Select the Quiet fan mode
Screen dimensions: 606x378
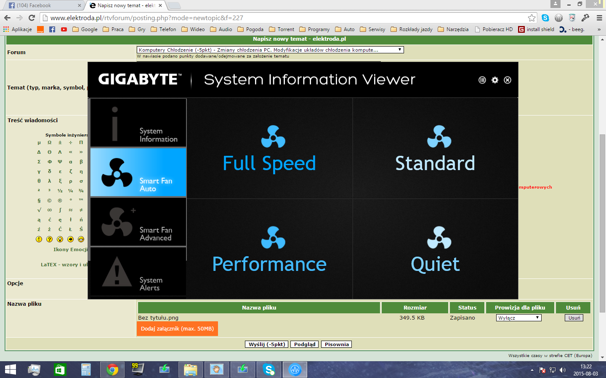pos(435,249)
